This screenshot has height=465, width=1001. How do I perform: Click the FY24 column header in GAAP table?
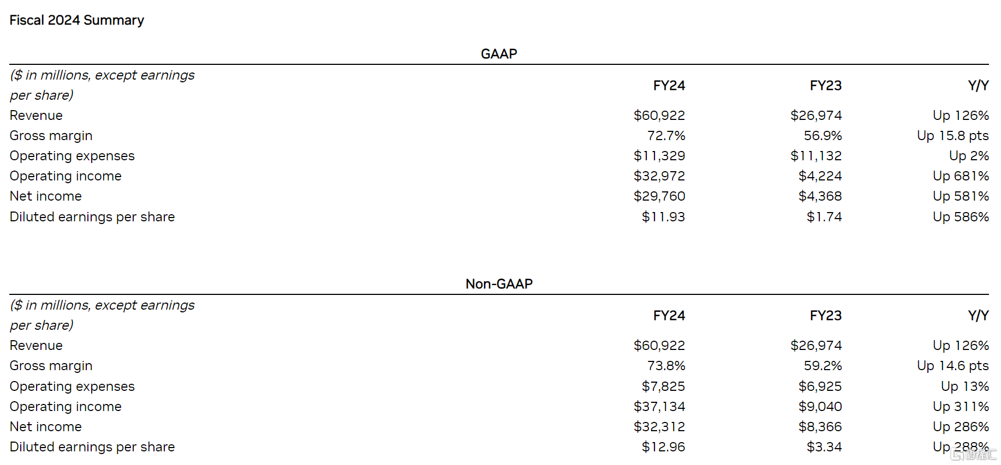click(x=669, y=86)
